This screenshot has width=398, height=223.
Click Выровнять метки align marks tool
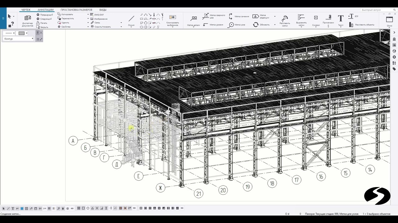(x=301, y=21)
